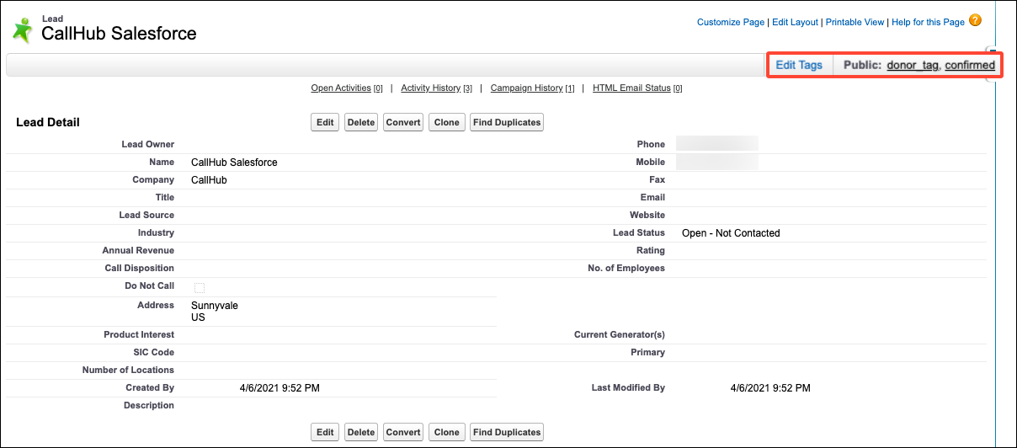Open the confirmed public tag
Viewport: 1017px width, 448px height.
[970, 65]
